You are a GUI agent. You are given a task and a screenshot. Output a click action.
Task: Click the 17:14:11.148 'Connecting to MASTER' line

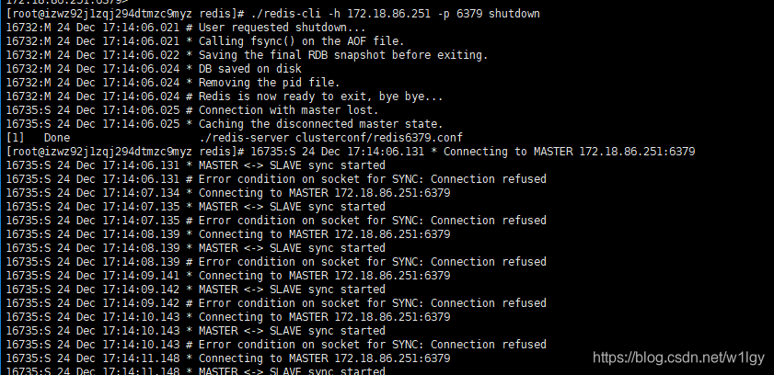click(227, 358)
